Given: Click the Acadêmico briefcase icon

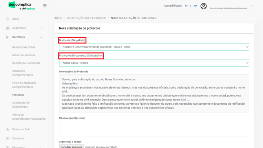Looking at the screenshot, I should pos(8,28).
